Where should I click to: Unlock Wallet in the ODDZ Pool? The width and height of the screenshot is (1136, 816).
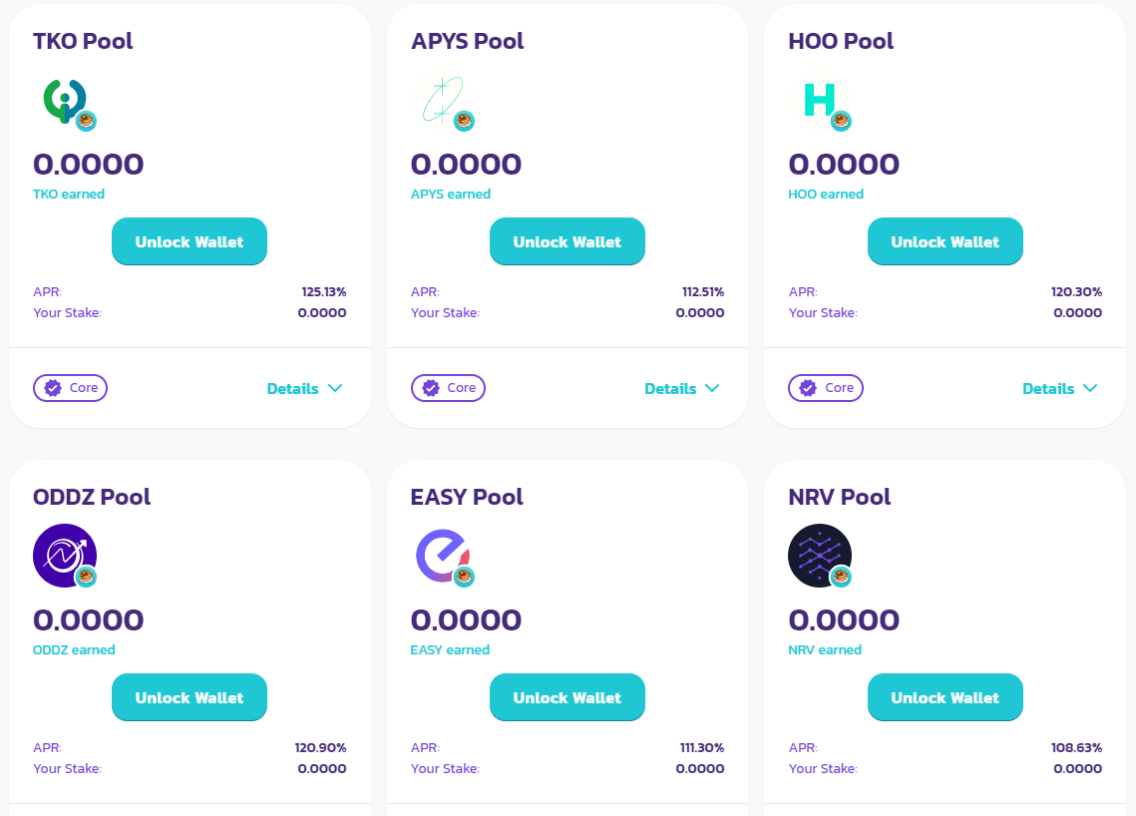pyautogui.click(x=189, y=697)
